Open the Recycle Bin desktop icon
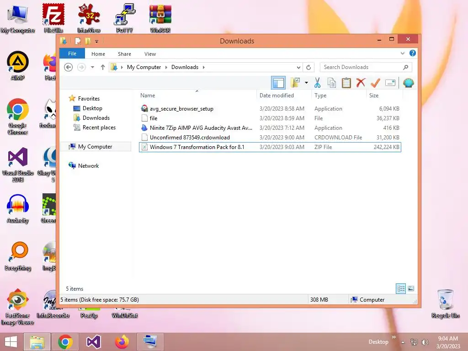The width and height of the screenshot is (468, 351). tap(445, 304)
